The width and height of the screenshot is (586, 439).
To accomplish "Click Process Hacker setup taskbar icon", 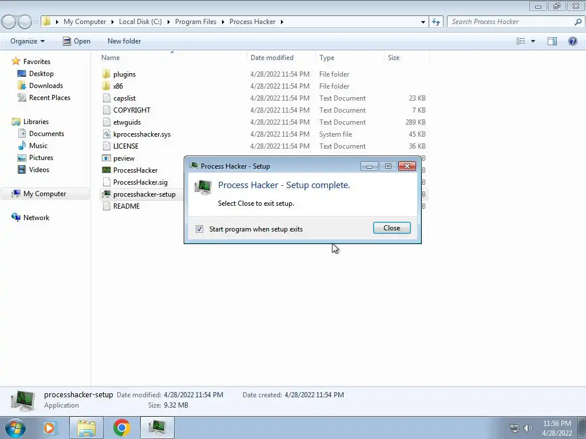I will point(157,428).
